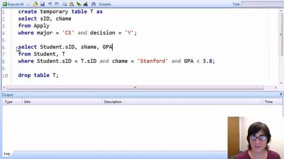Image resolution: width=284 pixels, height=159 pixels.
Task: Click the Type column header
Action: [x=12, y=102]
